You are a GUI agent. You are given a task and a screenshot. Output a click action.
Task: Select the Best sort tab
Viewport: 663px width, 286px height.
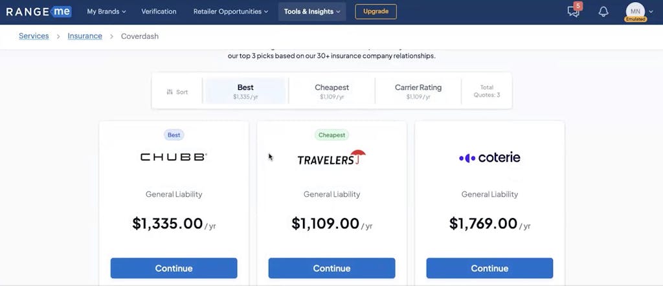tap(245, 91)
